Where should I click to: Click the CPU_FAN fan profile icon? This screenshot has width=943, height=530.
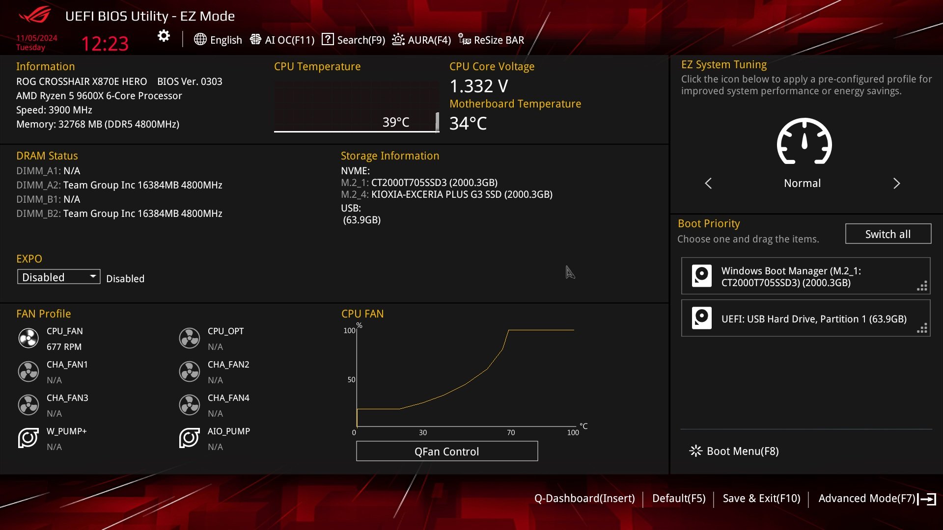[28, 338]
